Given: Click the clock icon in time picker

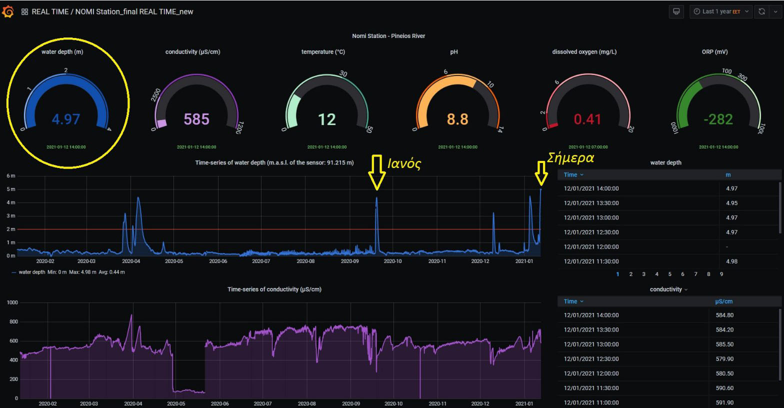Looking at the screenshot, I should 696,11.
